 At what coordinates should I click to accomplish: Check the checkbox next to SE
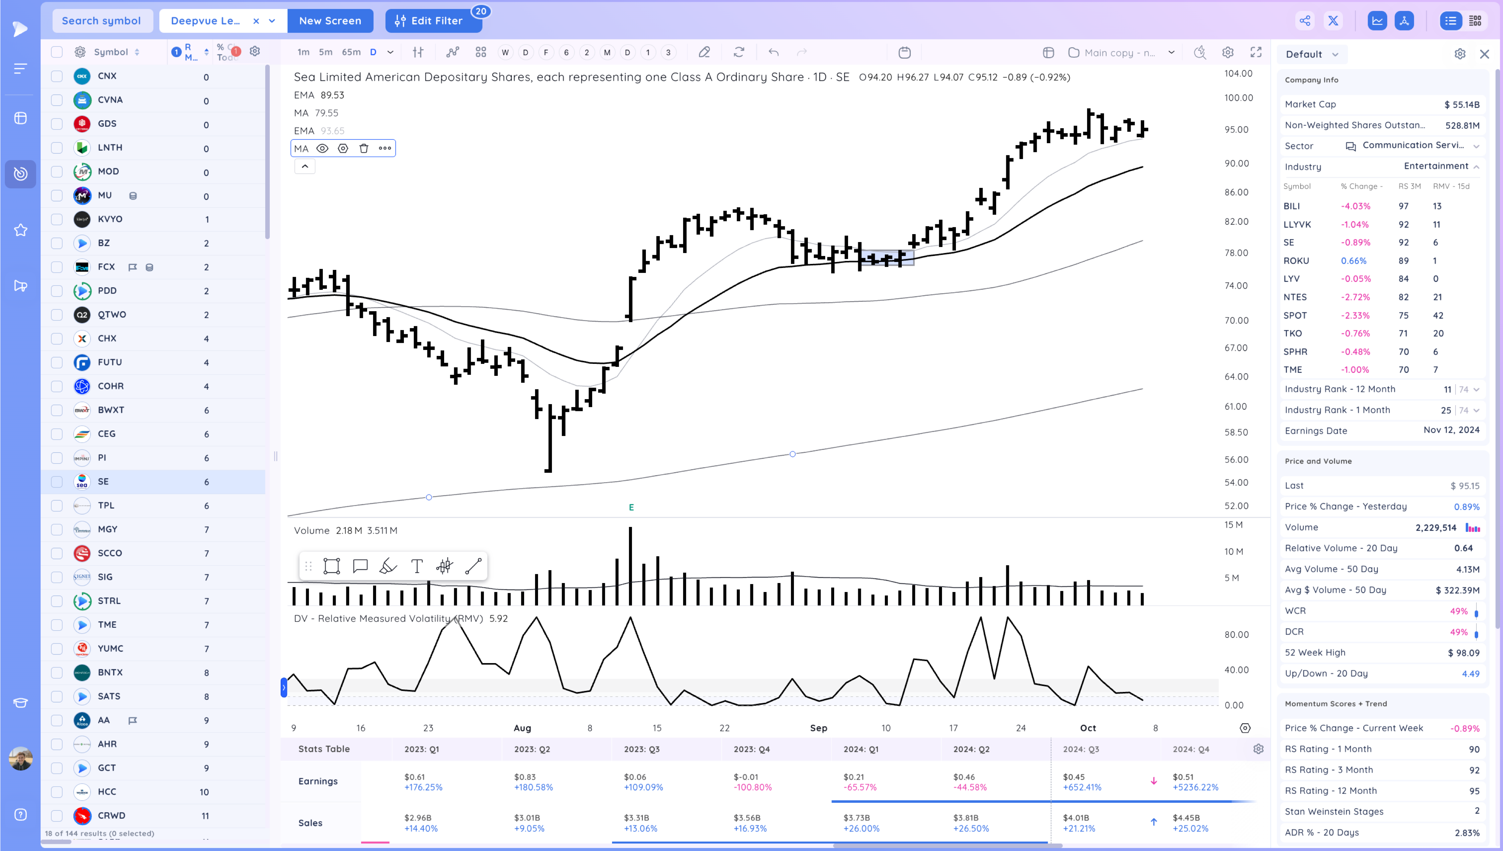(x=57, y=482)
